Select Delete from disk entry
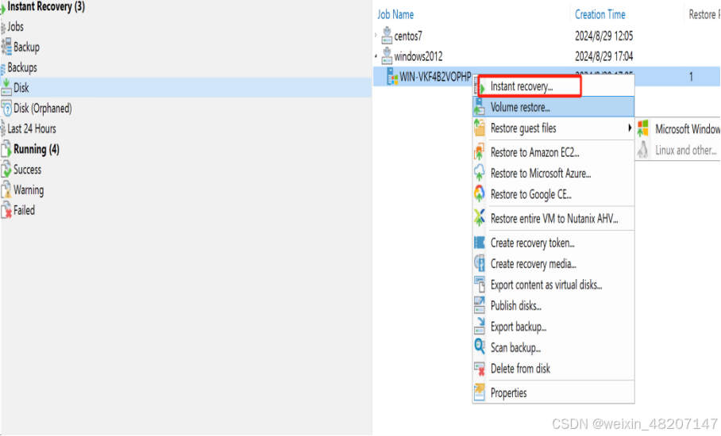 click(553, 369)
